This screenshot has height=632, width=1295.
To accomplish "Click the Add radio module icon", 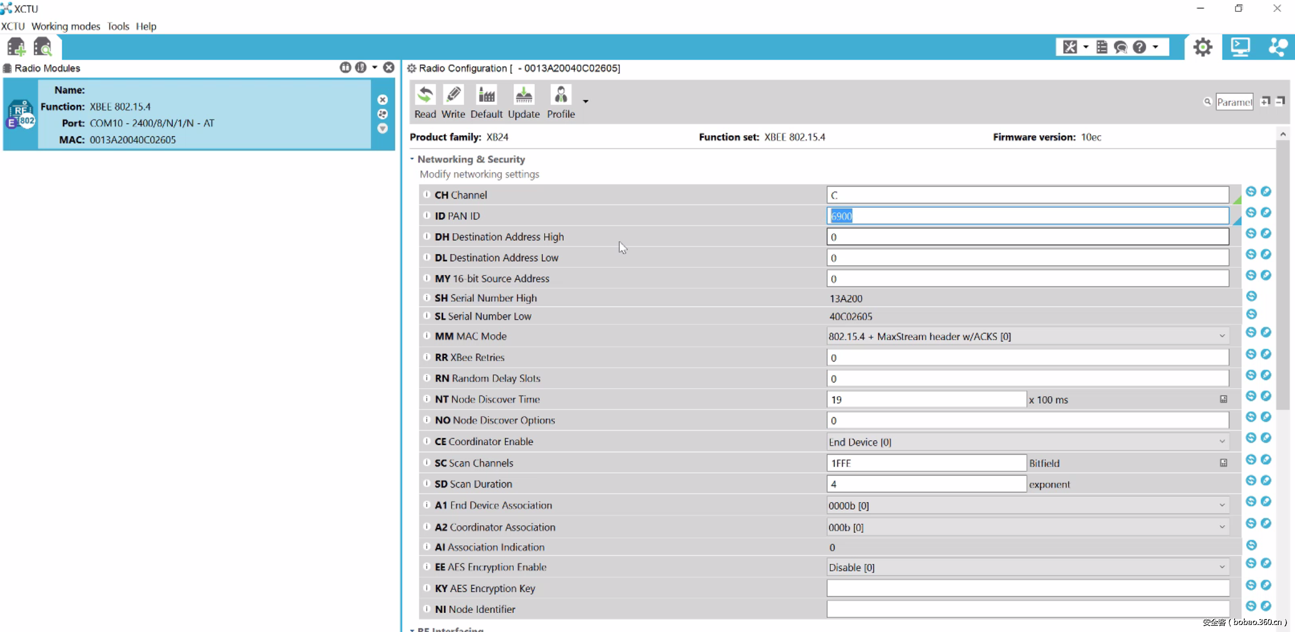I will click(16, 48).
